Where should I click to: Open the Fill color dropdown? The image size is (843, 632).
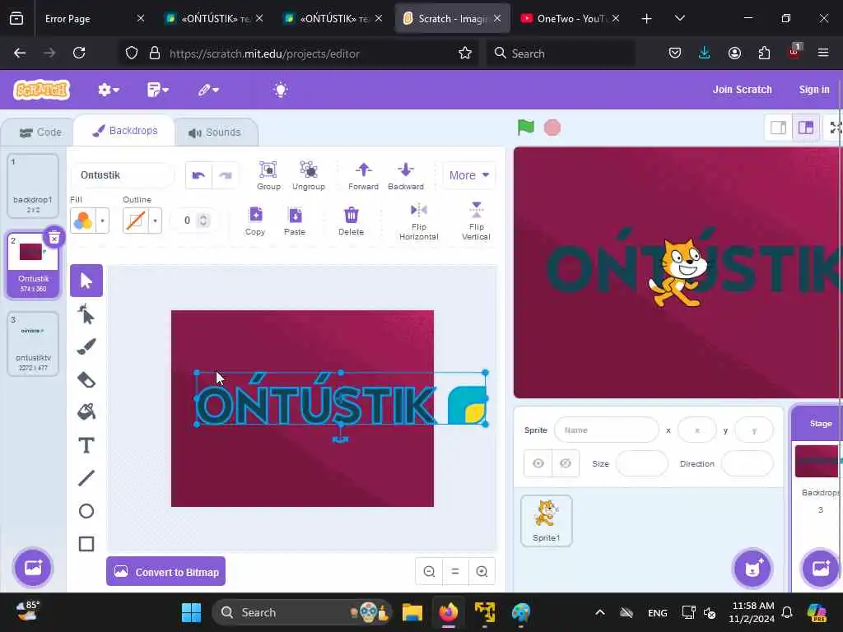(102, 221)
